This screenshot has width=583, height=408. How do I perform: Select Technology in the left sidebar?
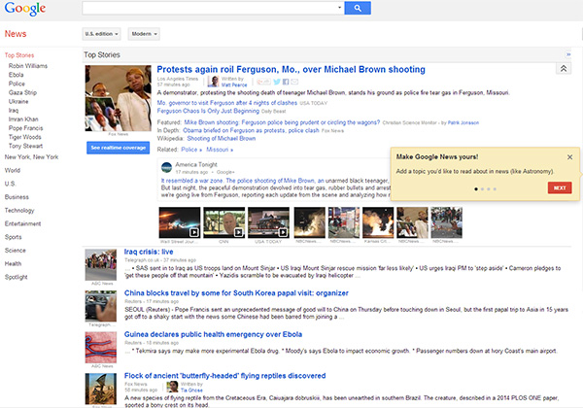(x=19, y=210)
